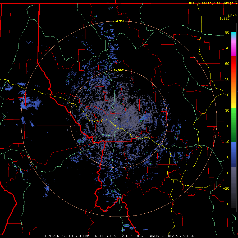The image size is (238, 238).
Task: Click the 50 NMI range ring label
Action: coord(119,70)
